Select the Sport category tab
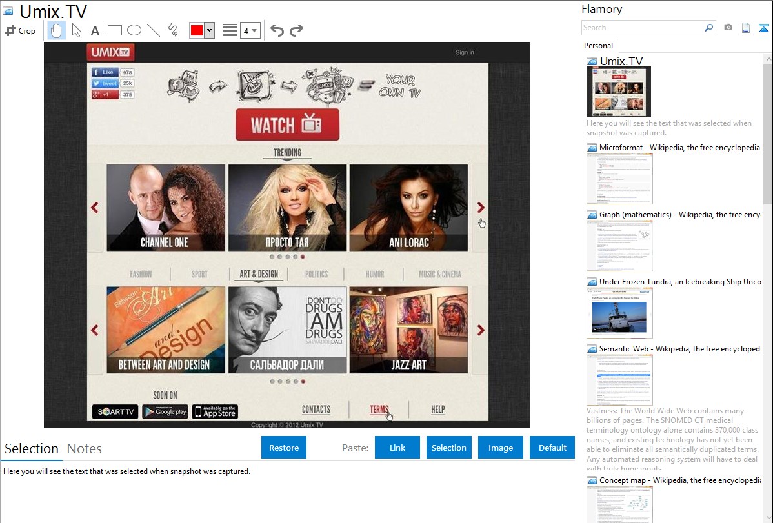773x523 pixels. (x=199, y=274)
